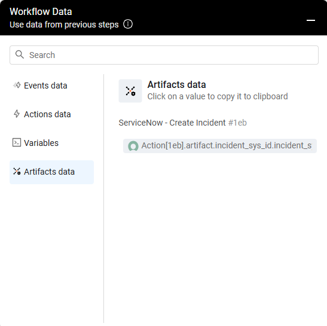
Task: Click the large Artifacts data header icon
Action: click(130, 91)
